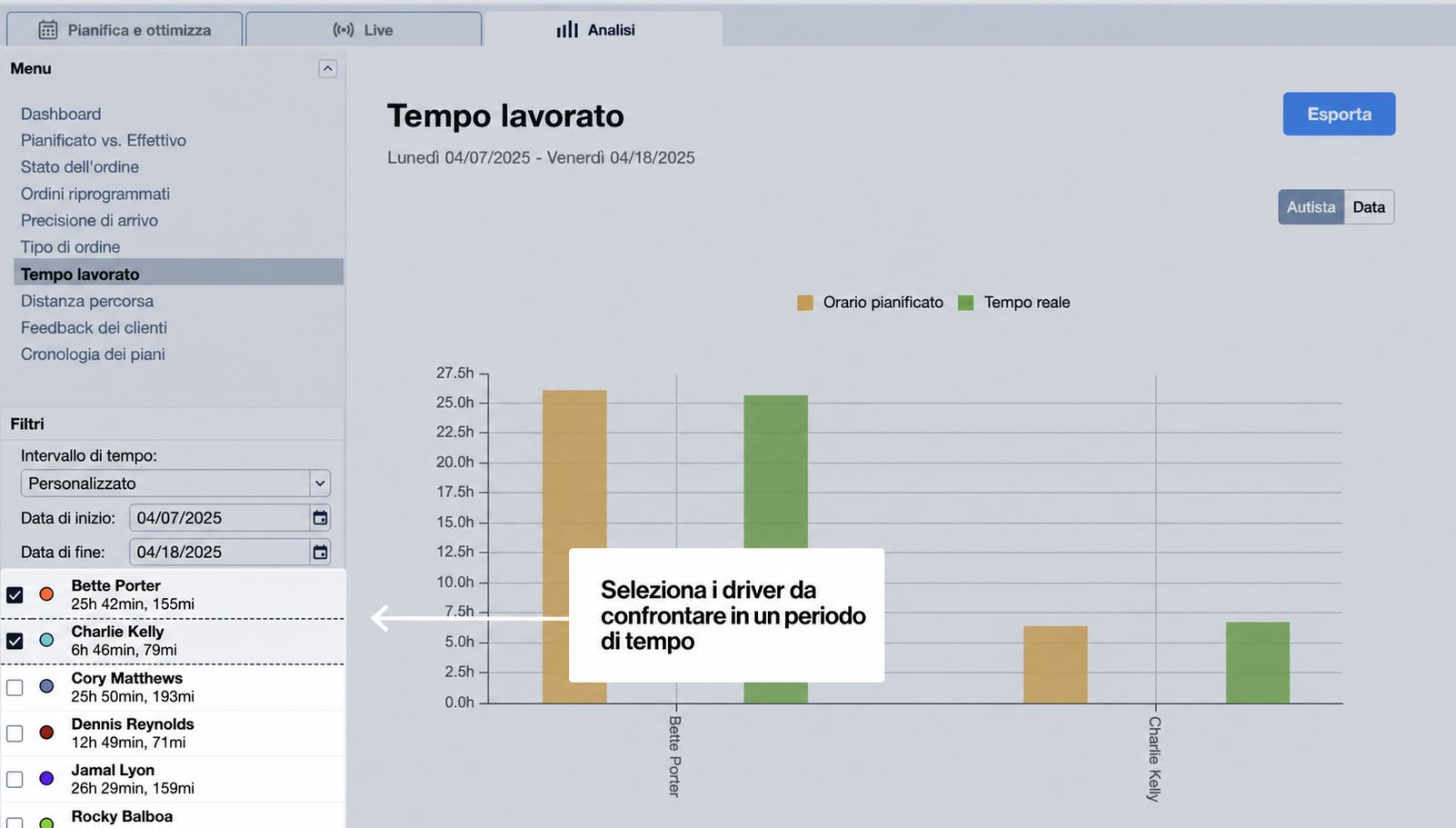
Task: Open the Intervallo di tempo dropdown
Action: [x=175, y=484]
